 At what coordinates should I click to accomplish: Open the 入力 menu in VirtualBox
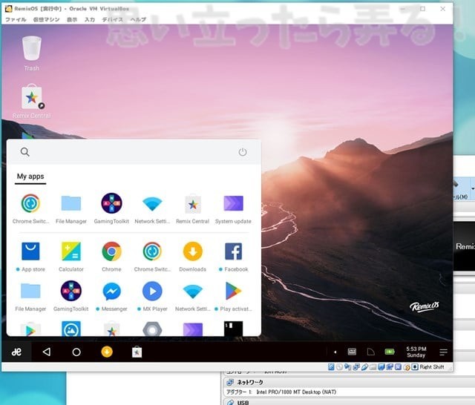(90, 19)
